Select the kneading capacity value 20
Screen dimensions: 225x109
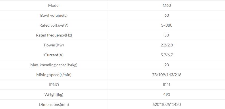tap(167, 65)
